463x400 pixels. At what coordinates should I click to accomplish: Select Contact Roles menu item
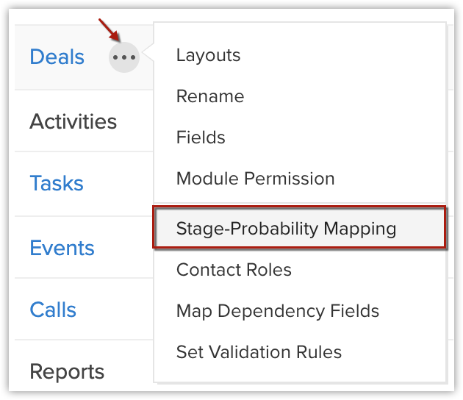(x=234, y=270)
